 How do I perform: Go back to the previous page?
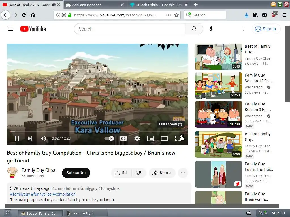[x=6, y=15]
